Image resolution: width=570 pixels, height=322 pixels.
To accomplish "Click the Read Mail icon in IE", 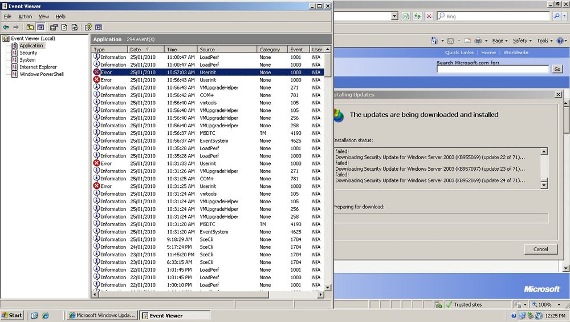I will (x=467, y=41).
